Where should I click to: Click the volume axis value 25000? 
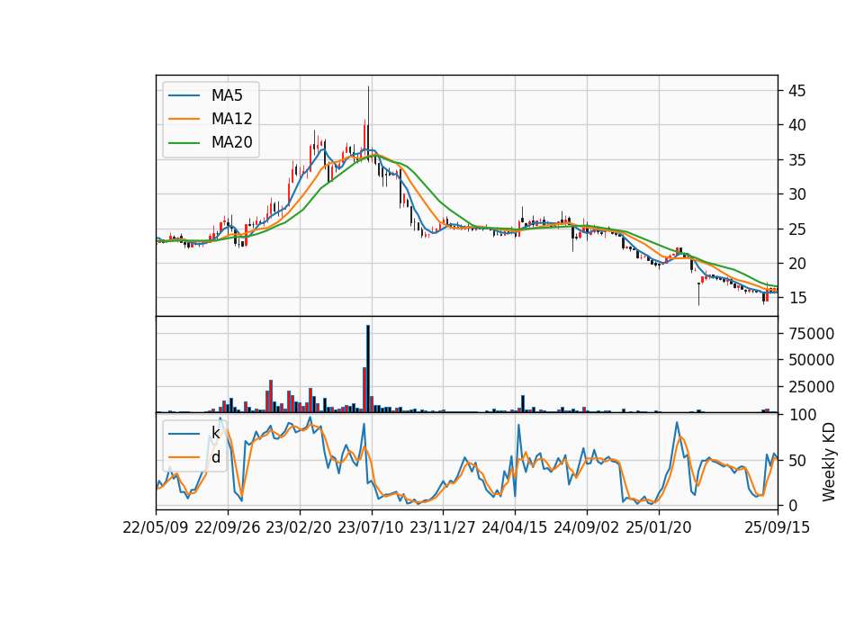coord(811,387)
